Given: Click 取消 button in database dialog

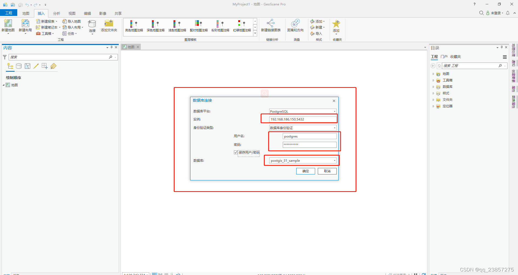Looking at the screenshot, I should coord(327,171).
